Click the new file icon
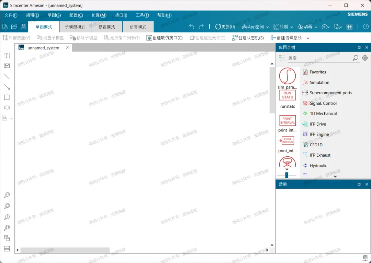This screenshot has height=263, width=371. coord(5,27)
